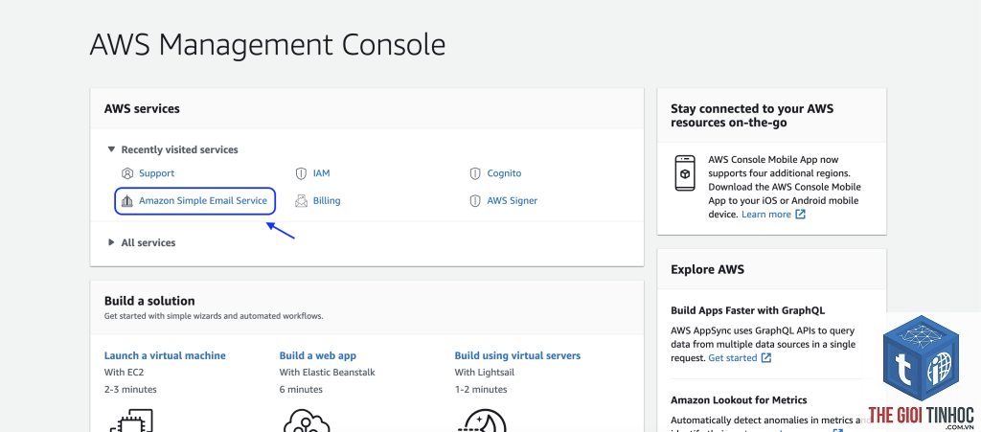Open Build a web app wizard
The image size is (981, 432).
tap(318, 355)
